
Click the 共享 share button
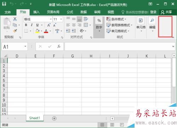[166, 12]
